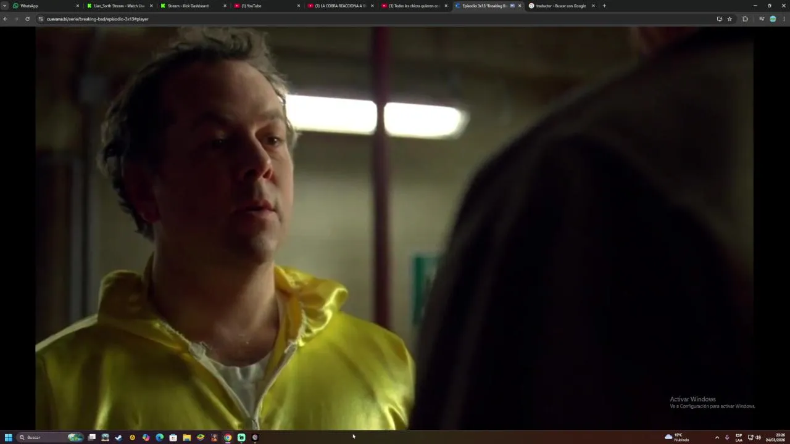This screenshot has width=790, height=444.
Task: Open a new browser tab
Action: click(604, 6)
